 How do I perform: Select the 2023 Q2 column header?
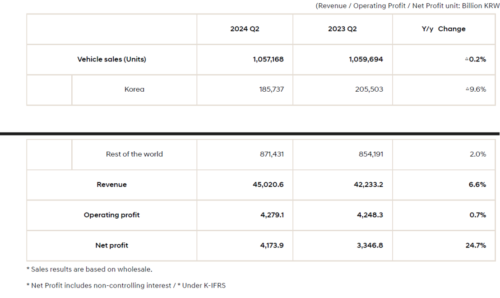click(x=343, y=29)
